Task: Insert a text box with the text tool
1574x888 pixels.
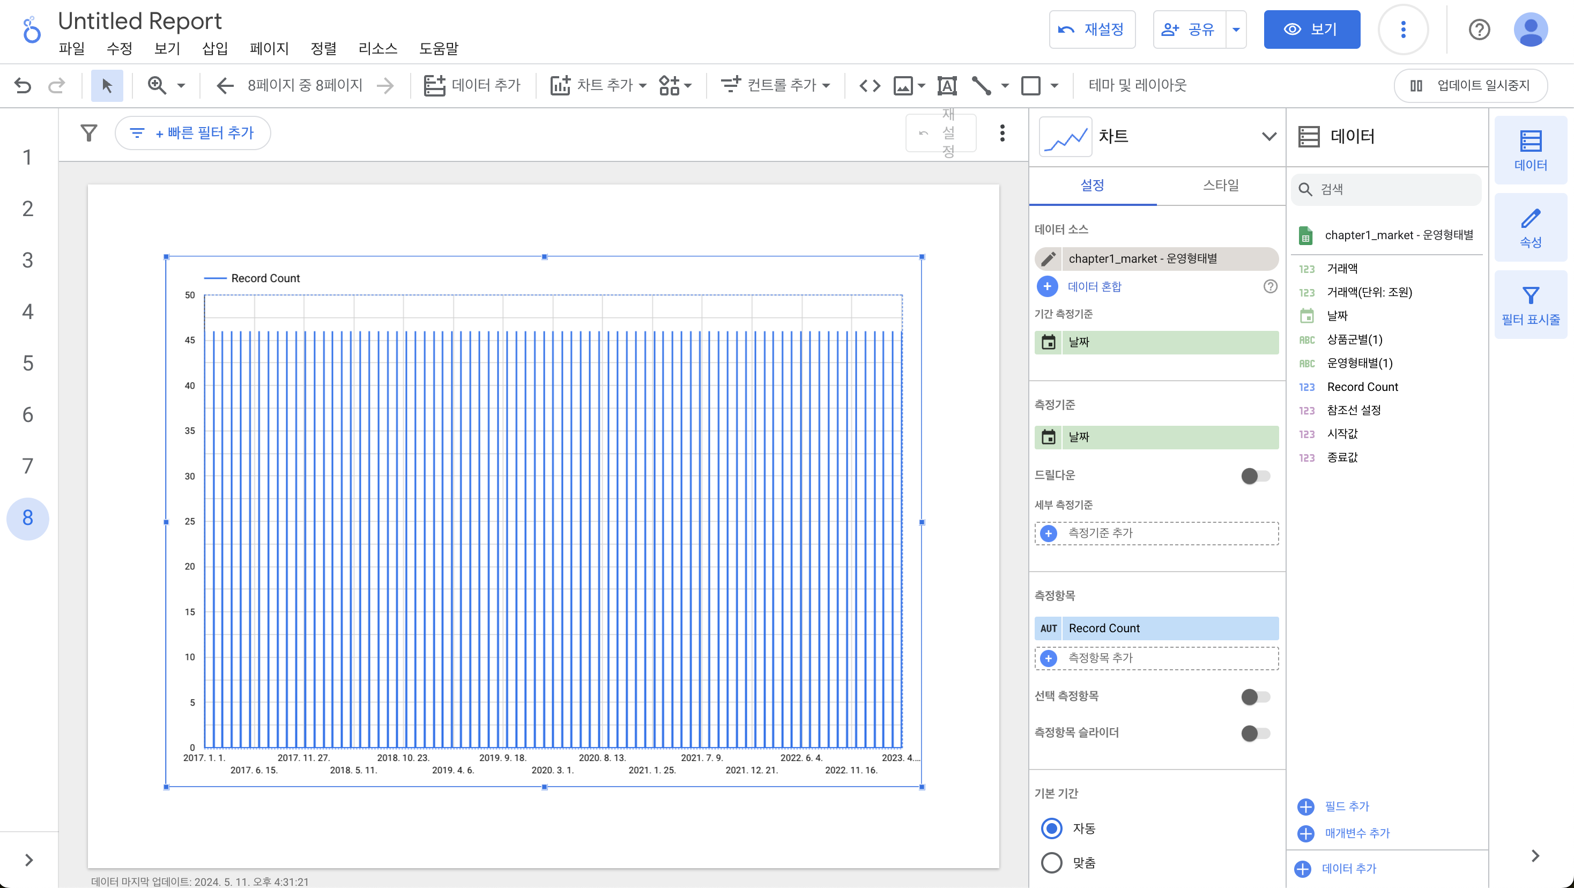Action: [x=946, y=86]
